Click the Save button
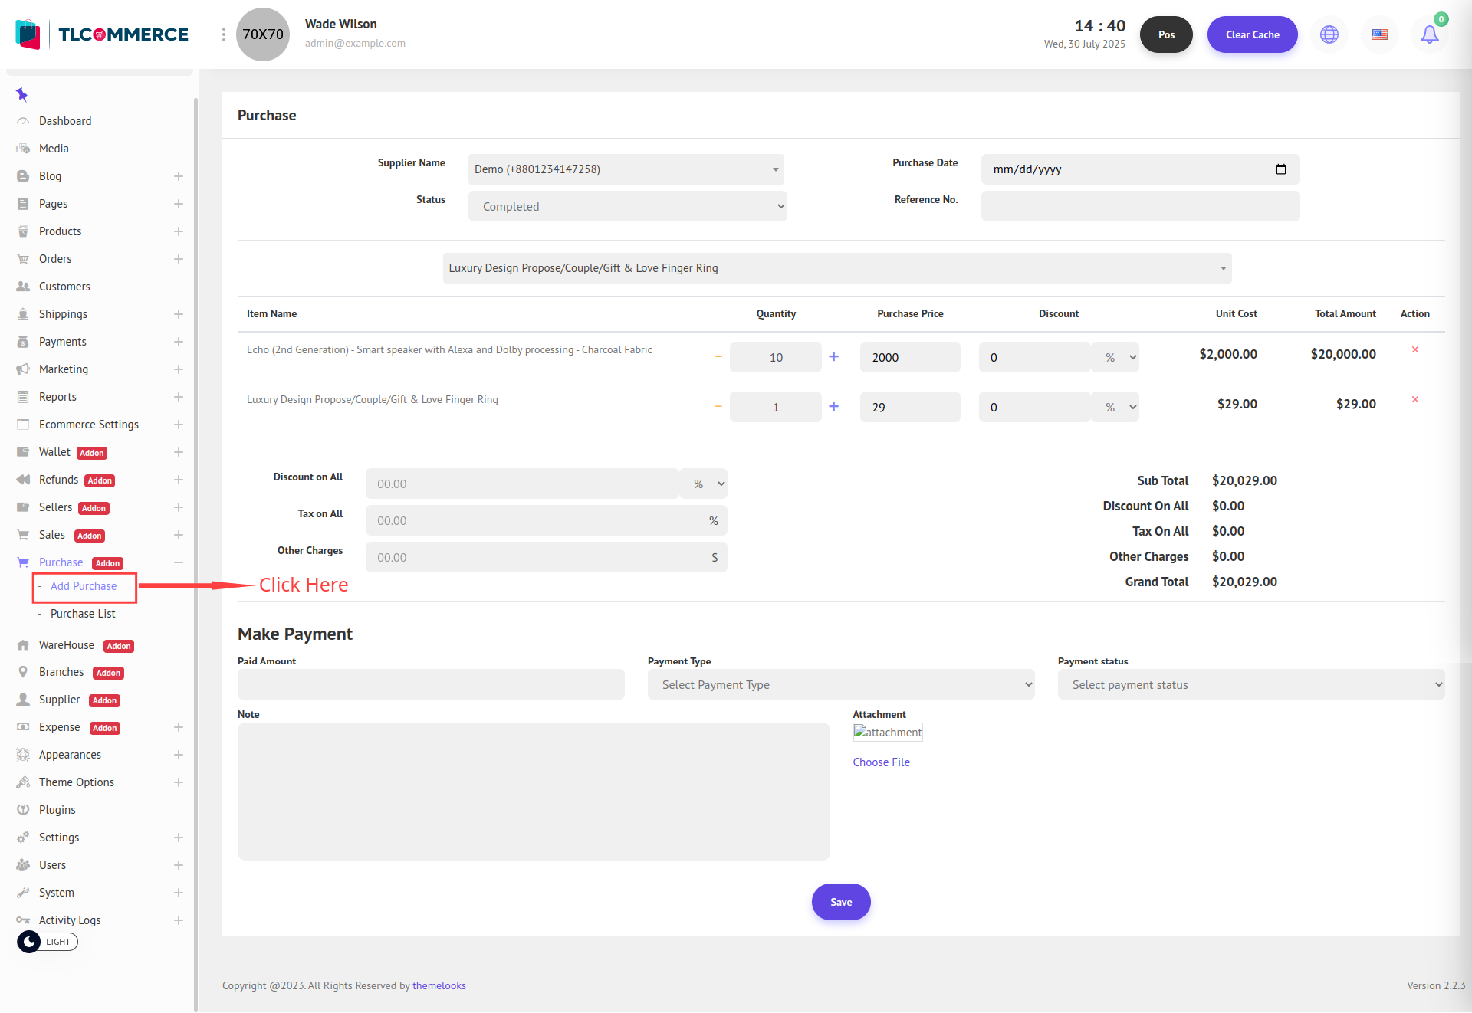1472x1013 pixels. click(840, 902)
